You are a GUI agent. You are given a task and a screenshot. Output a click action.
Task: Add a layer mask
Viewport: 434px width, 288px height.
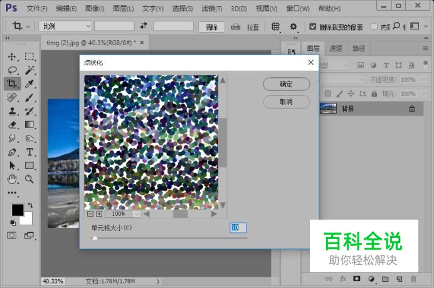click(356, 279)
